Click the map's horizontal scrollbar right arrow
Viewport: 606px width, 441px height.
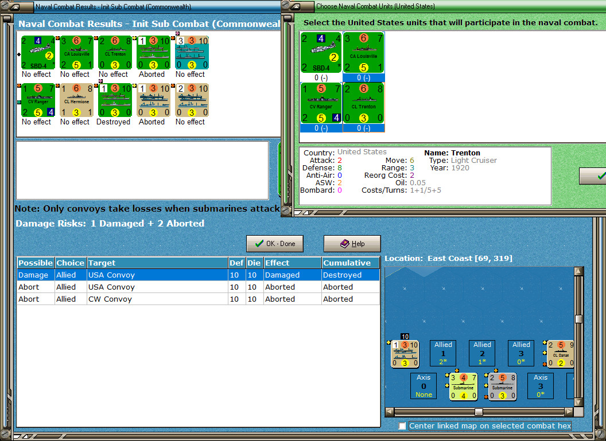(569, 412)
